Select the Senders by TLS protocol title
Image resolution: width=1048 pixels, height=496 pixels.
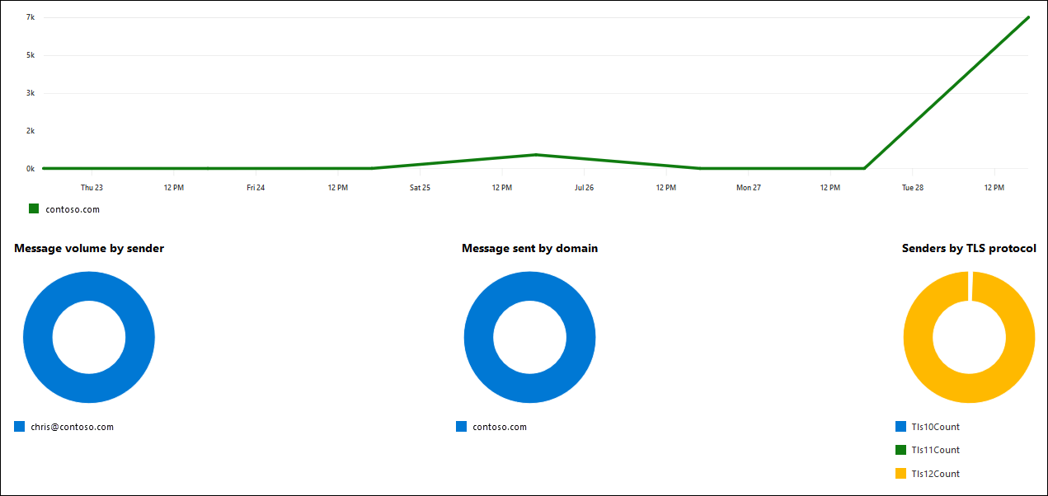tap(970, 248)
